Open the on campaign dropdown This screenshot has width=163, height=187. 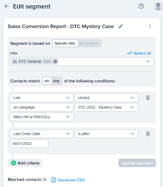coord(42,107)
